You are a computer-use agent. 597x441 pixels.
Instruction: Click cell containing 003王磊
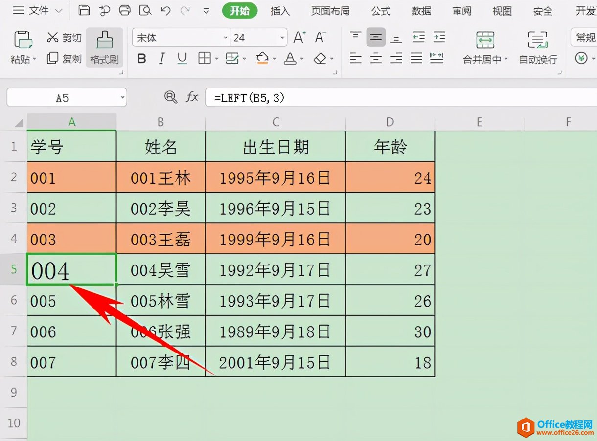click(x=161, y=239)
